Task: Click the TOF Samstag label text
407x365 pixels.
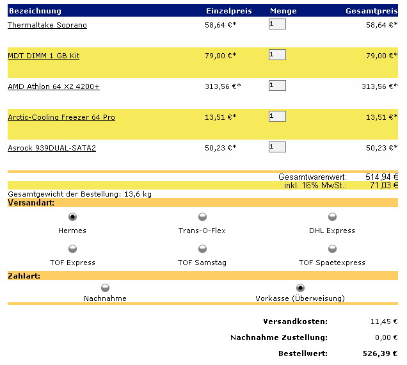Action: pyautogui.click(x=202, y=263)
